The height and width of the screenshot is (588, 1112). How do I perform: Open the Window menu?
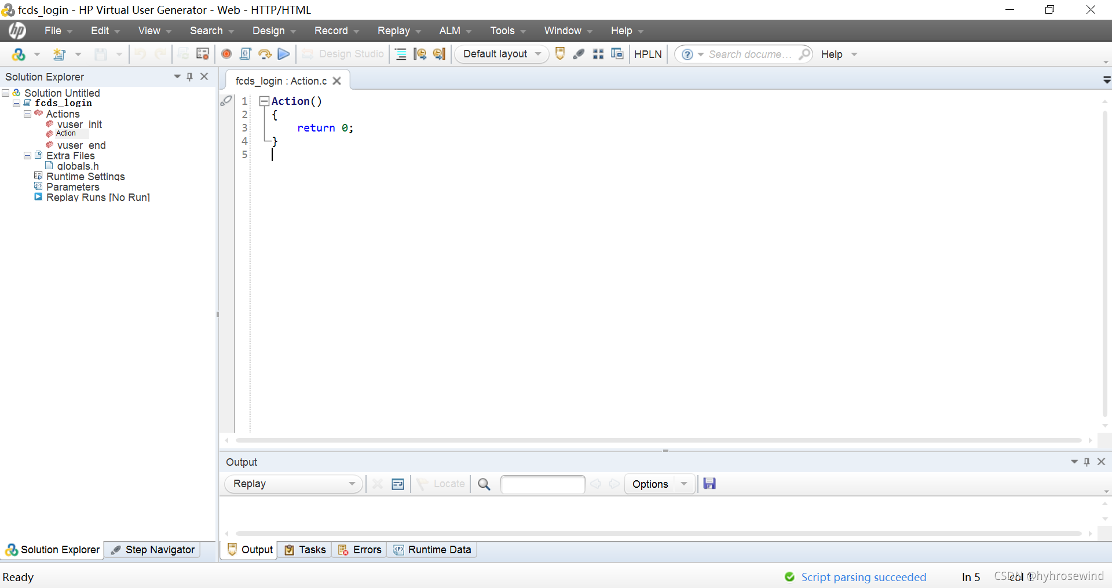click(x=568, y=31)
